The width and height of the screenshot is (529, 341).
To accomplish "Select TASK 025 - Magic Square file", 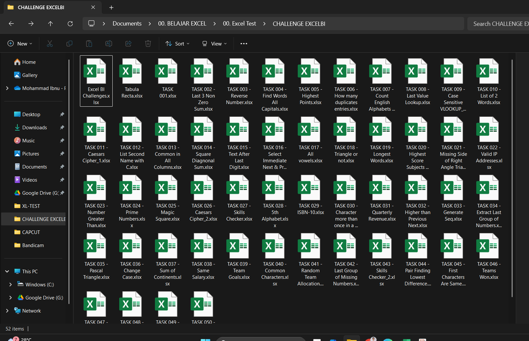I will [x=168, y=198].
